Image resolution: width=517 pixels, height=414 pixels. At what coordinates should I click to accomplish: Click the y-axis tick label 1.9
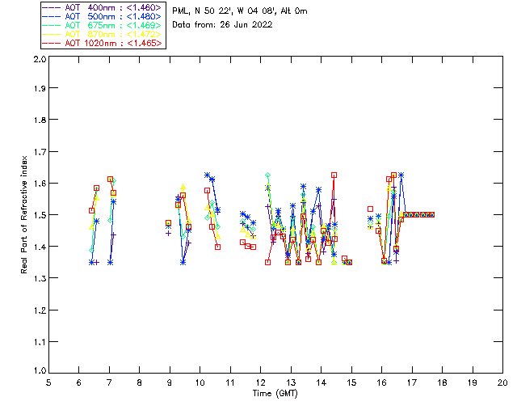[40, 88]
